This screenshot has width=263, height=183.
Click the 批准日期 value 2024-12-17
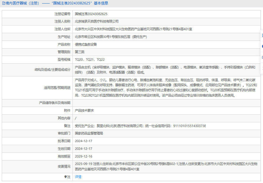coord(83,141)
